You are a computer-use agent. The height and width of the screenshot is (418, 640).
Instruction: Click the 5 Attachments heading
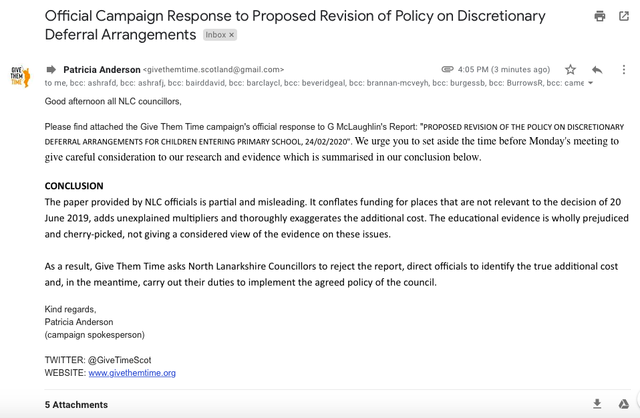[x=76, y=405]
